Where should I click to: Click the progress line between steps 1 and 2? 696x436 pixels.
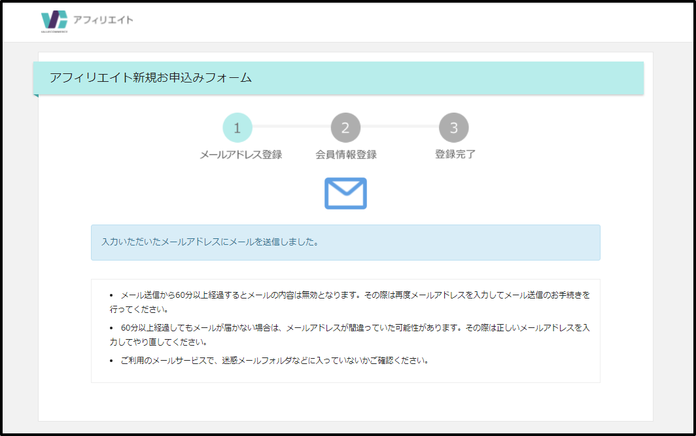tap(291, 126)
